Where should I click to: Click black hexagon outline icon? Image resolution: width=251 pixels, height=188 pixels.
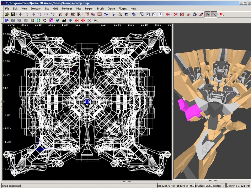[x=45, y=20]
